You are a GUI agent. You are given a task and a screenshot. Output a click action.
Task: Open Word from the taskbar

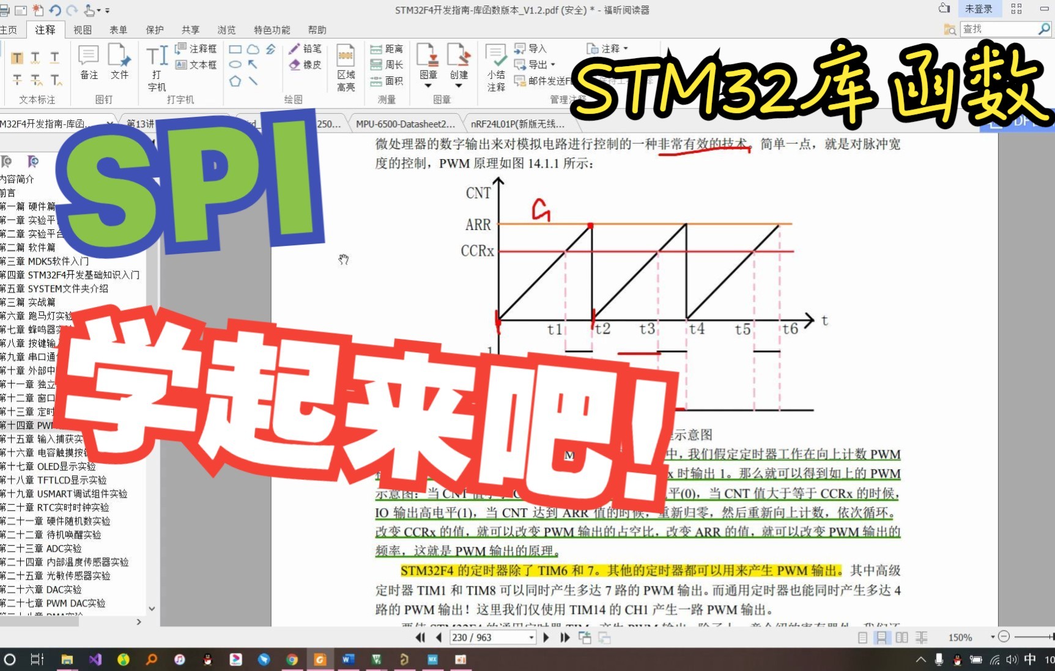tap(348, 659)
